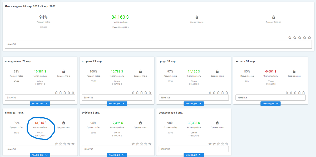Click lock icon in понедельник 28 мар. card
This screenshot has width=316, height=157.
(64, 71)
